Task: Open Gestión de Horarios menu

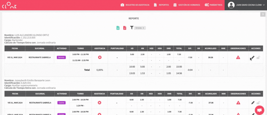Action: point(187,5)
